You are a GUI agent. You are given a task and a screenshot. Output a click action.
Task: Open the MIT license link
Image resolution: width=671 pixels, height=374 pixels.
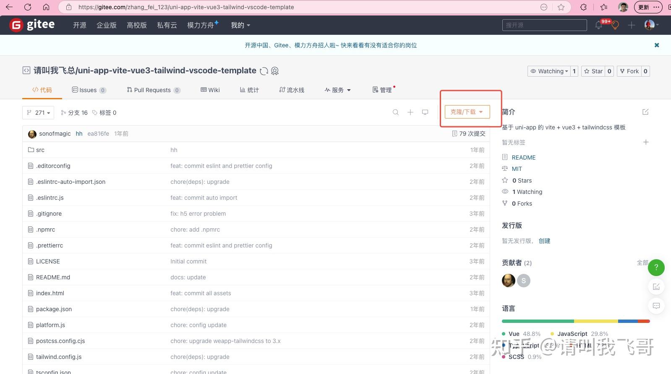[517, 169]
